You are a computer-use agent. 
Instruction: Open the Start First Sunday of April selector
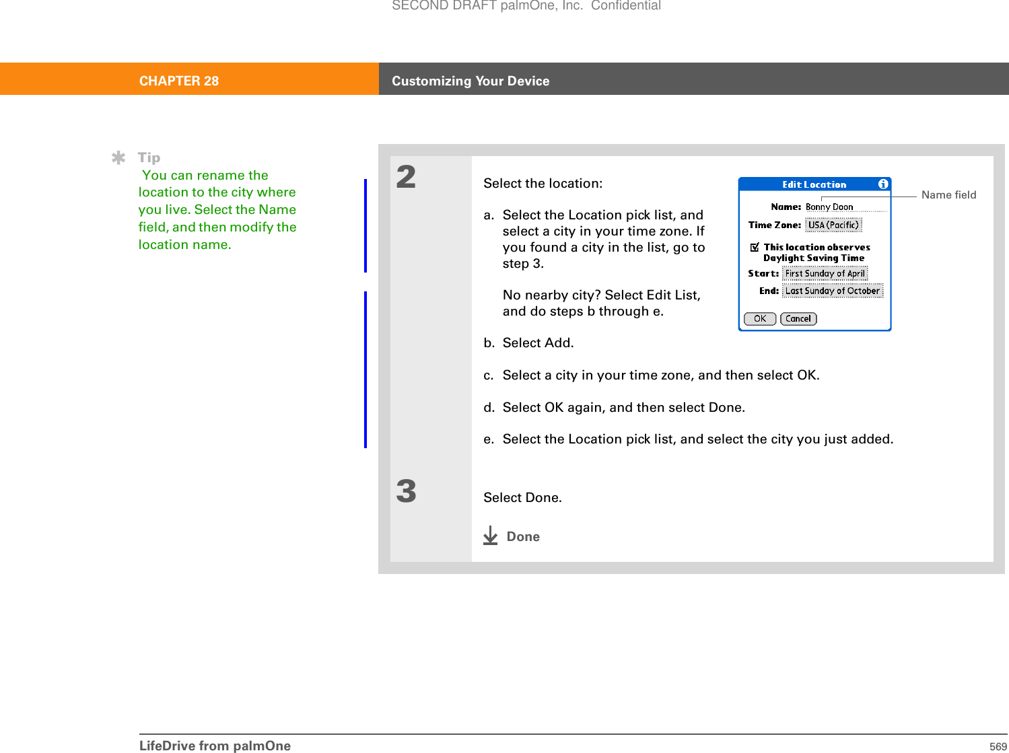(825, 274)
